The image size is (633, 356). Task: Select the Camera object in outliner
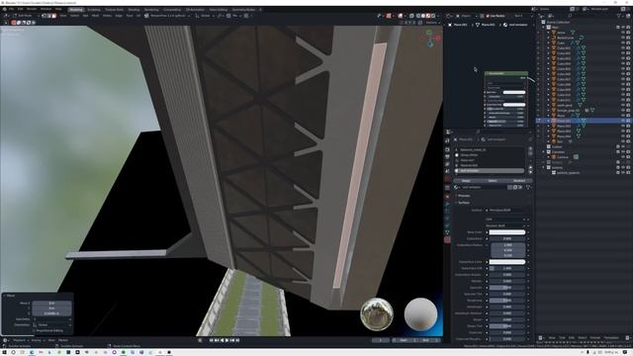[x=563, y=157]
